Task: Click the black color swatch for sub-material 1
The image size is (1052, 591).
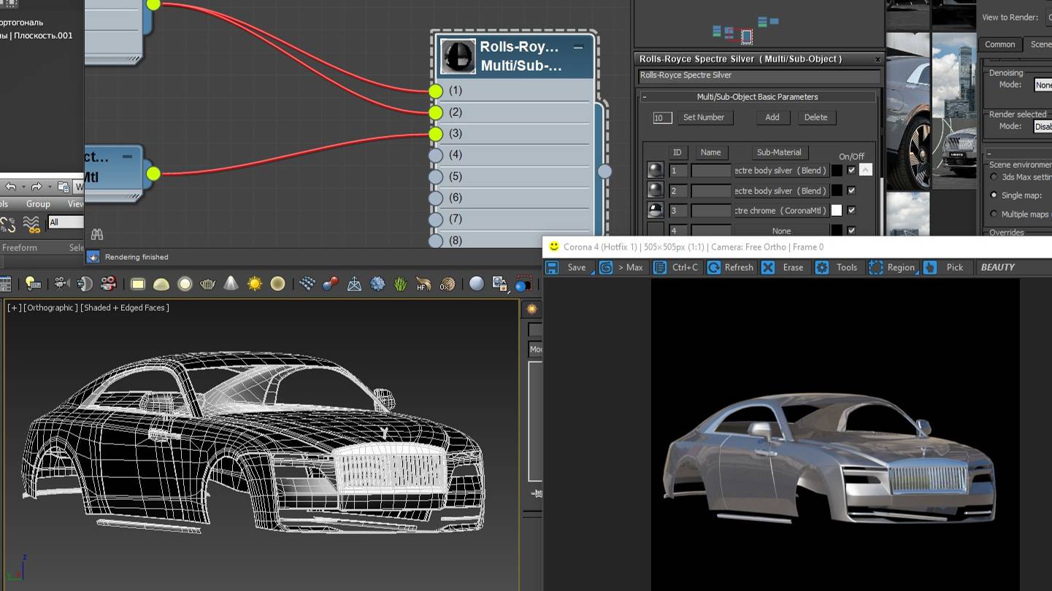Action: click(x=837, y=170)
